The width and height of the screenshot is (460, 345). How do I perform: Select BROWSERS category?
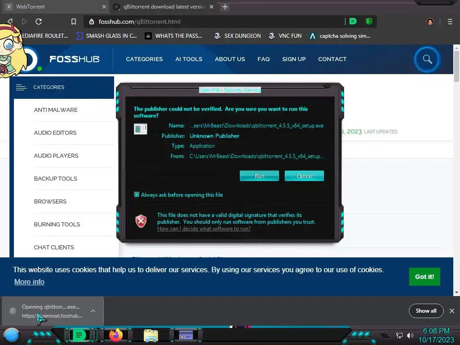[x=50, y=201]
